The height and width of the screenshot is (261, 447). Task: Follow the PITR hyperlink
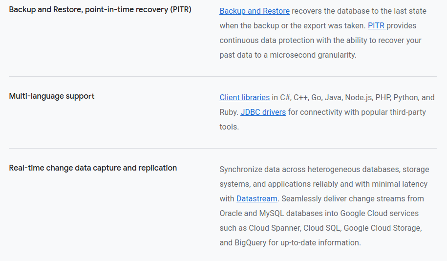click(376, 25)
